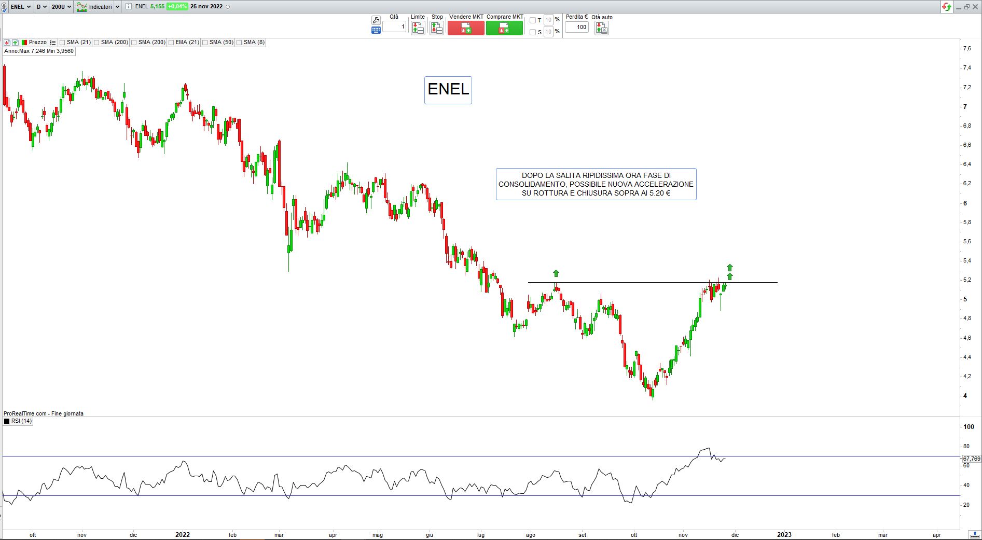Viewport: 982px width, 540px height.
Task: Toggle the second SMA (200) checkbox
Action: 134,43
